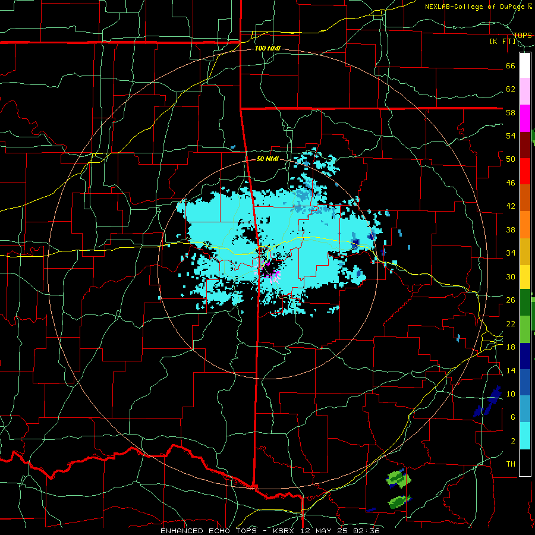Click the light blue swatch between 10 and 6

coord(525,408)
